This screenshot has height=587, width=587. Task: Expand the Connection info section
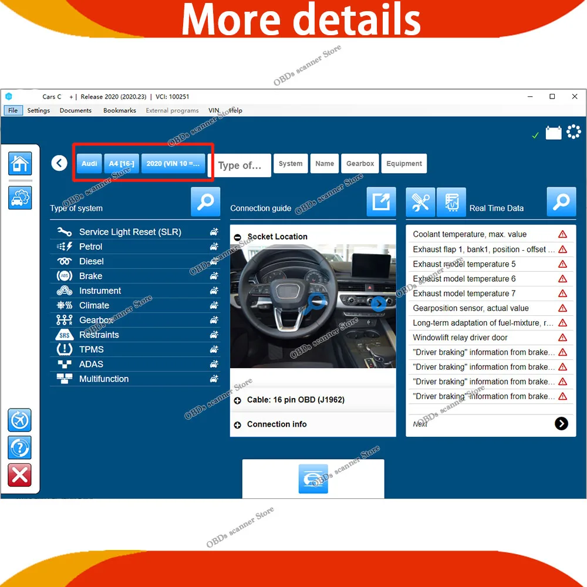(x=237, y=424)
